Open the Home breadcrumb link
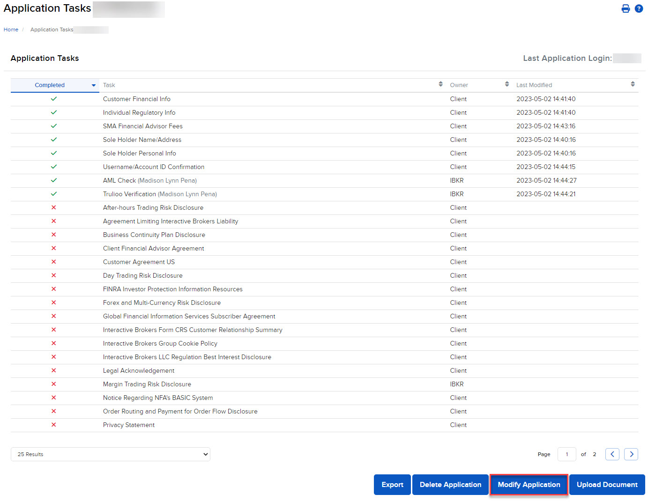This screenshot has width=648, height=502. click(x=11, y=29)
